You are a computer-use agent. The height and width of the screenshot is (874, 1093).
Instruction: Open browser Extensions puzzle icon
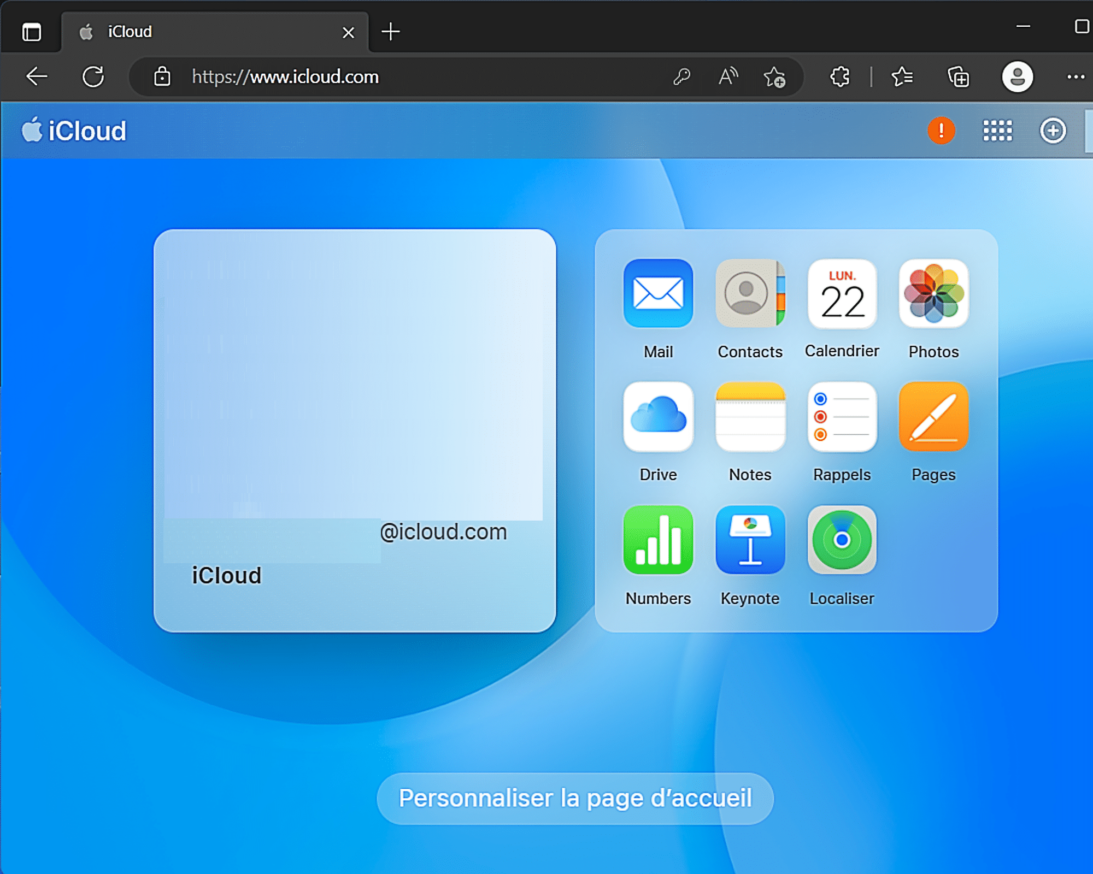[840, 76]
